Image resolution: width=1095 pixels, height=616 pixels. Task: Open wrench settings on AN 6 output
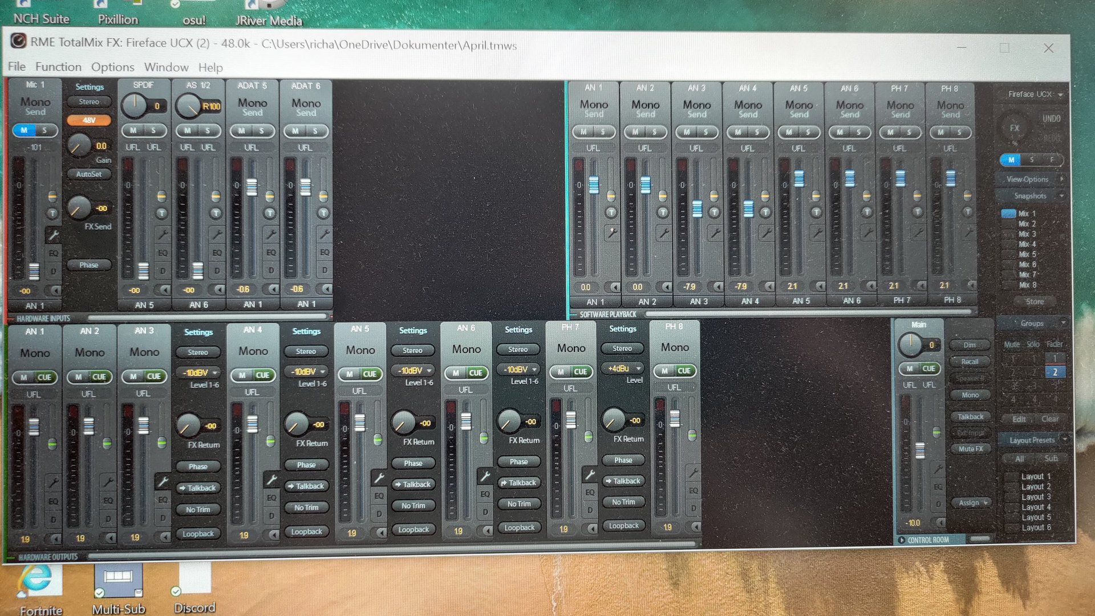pyautogui.click(x=484, y=475)
